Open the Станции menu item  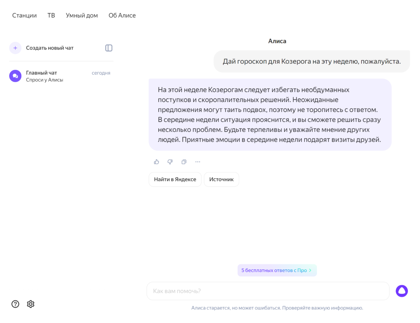tap(24, 16)
